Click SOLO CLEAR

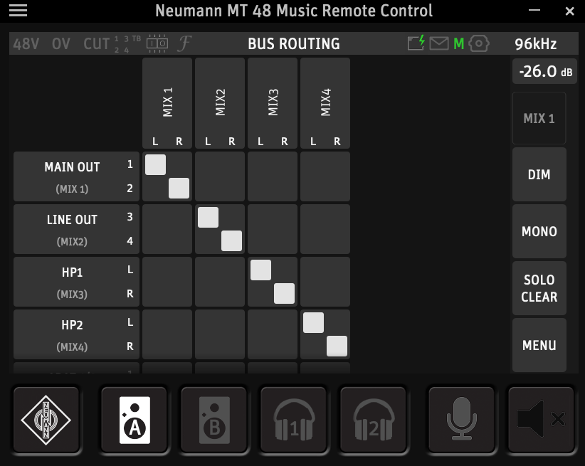click(539, 288)
